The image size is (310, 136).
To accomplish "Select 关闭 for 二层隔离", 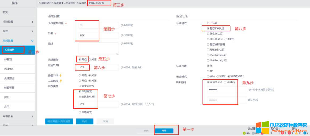I will coord(90,81).
